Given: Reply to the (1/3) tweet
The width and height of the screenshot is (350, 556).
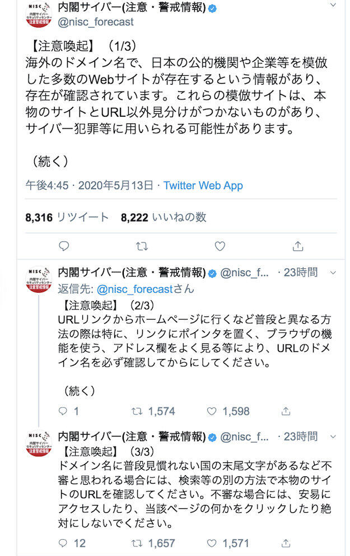Looking at the screenshot, I should coord(64,245).
